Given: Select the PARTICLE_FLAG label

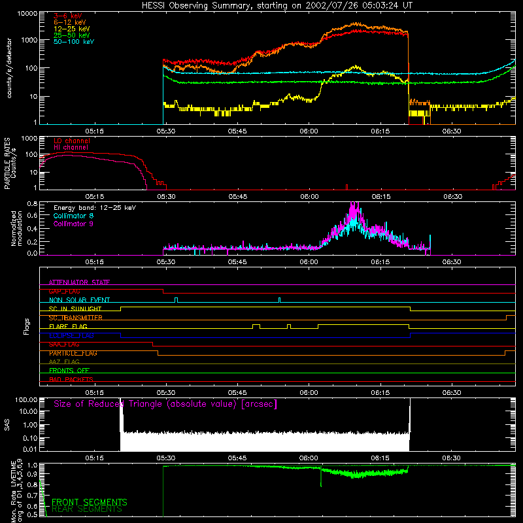Looking at the screenshot, I should (x=73, y=353).
